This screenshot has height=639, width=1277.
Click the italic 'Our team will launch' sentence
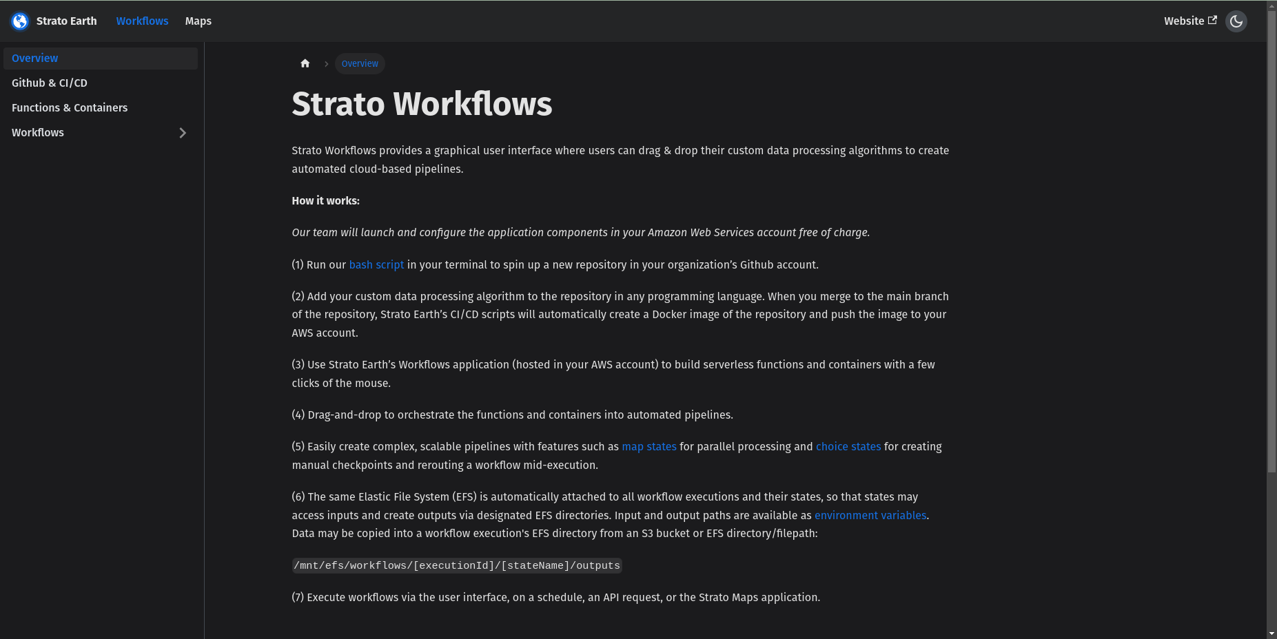(581, 233)
